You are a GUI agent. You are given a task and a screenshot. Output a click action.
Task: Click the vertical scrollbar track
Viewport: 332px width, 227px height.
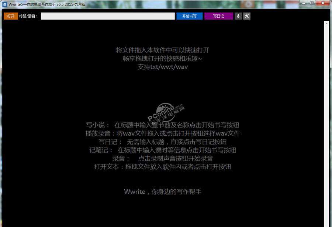tap(326, 125)
